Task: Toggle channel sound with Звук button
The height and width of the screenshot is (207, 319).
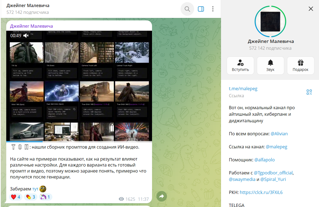Action: (x=270, y=65)
